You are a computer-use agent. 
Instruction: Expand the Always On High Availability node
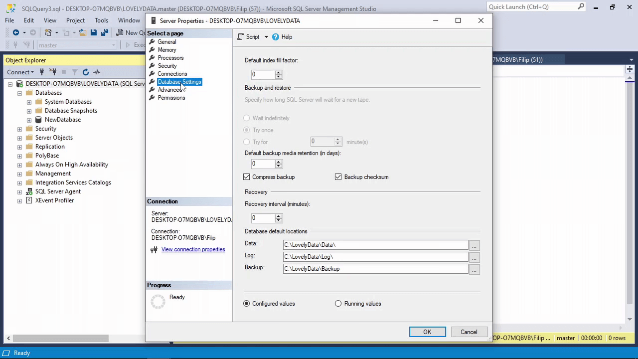click(x=19, y=165)
